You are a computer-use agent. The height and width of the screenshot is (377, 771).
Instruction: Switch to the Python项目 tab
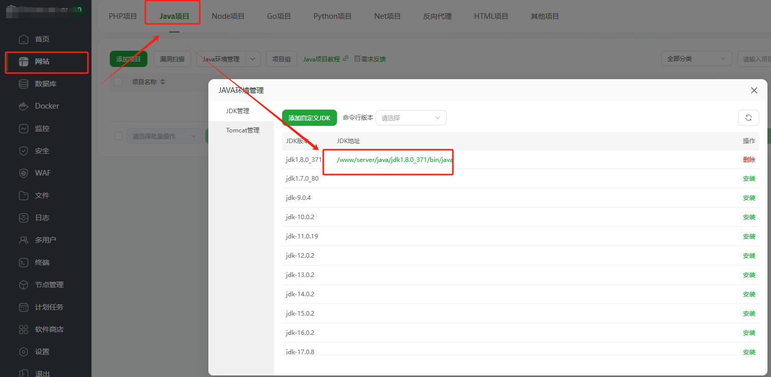pyautogui.click(x=332, y=16)
